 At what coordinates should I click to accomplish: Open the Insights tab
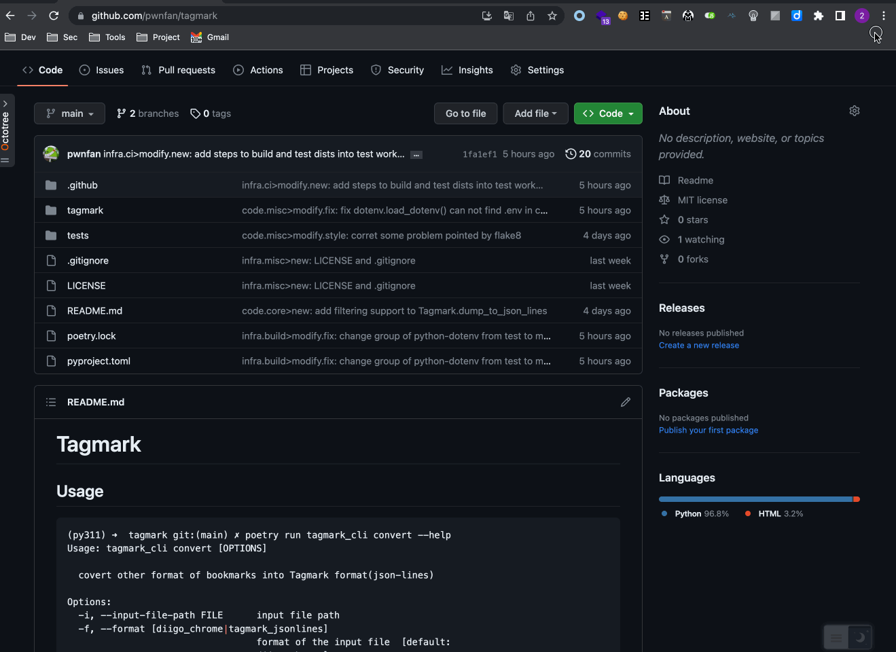coord(467,69)
